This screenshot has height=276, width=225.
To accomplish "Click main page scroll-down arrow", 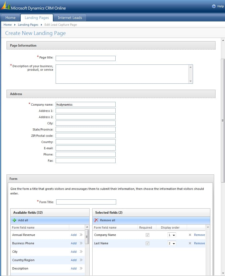I will tap(223, 273).
